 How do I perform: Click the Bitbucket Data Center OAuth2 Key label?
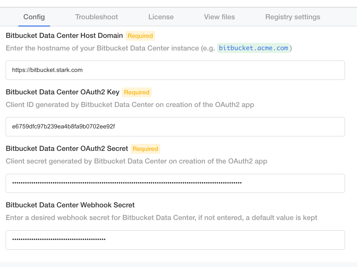click(x=62, y=92)
